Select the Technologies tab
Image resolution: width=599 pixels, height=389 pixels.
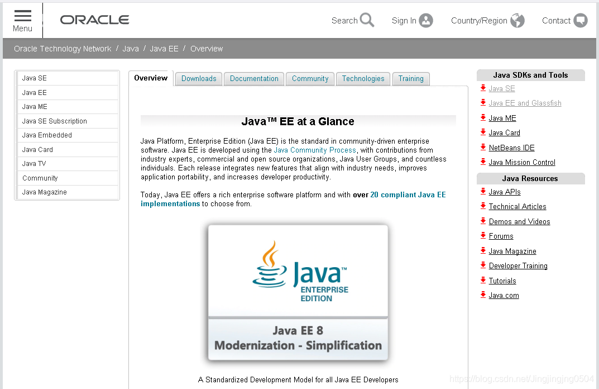tap(363, 79)
